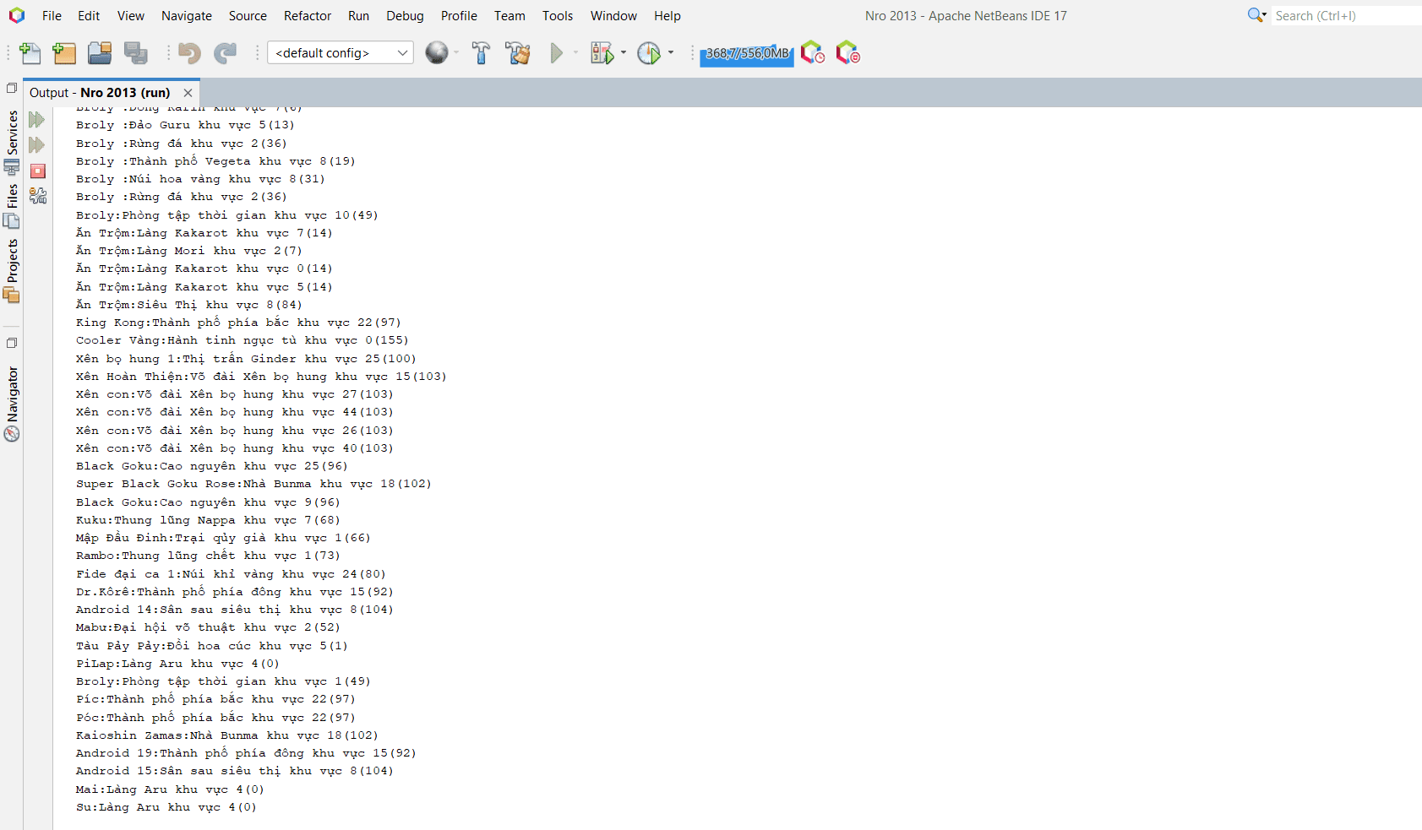
Task: Click the Open Project toolbar icon
Action: click(100, 53)
